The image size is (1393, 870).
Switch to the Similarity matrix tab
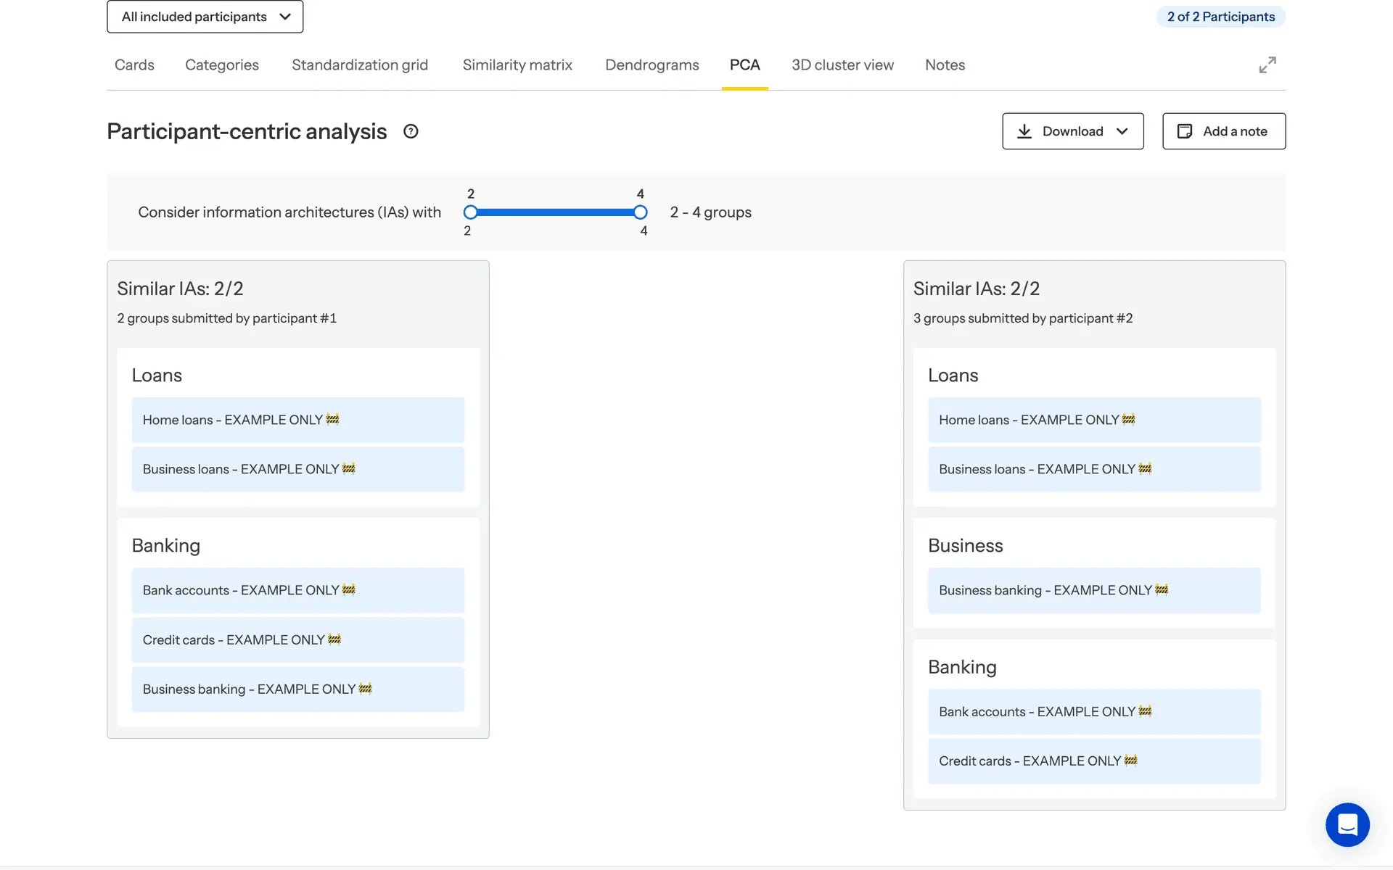pos(517,65)
